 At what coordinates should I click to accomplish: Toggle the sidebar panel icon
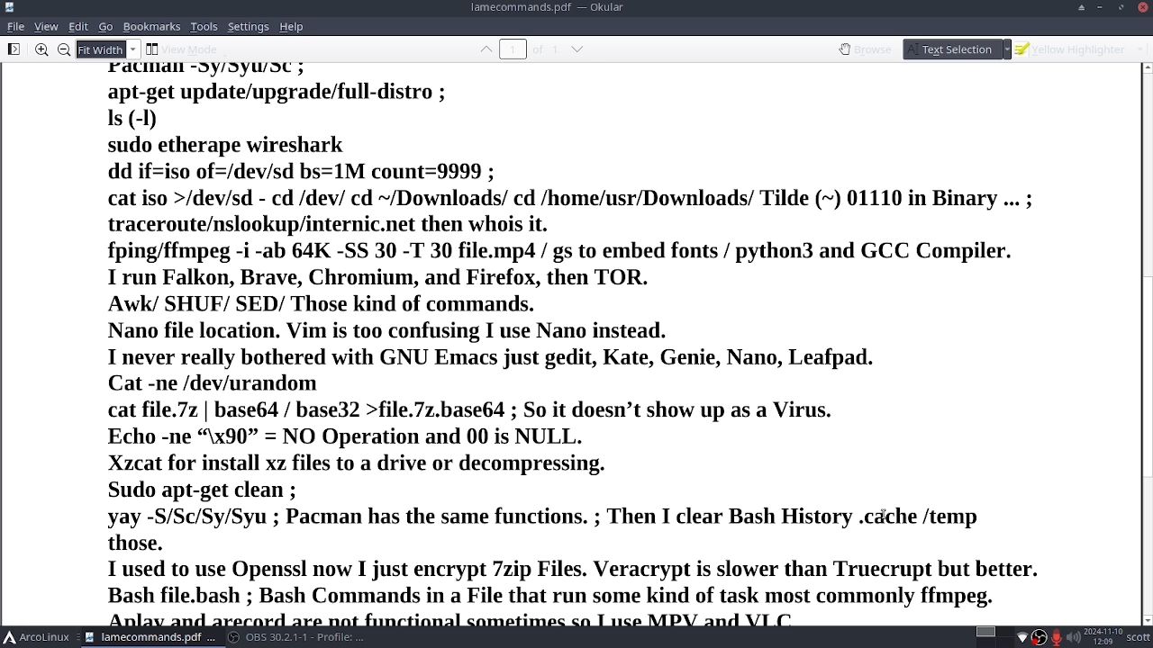14,49
